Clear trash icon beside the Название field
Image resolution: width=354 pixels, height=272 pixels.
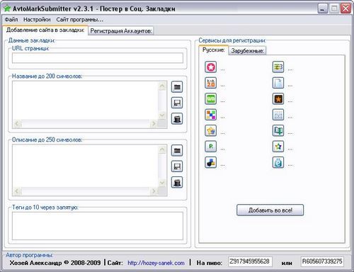177,118
